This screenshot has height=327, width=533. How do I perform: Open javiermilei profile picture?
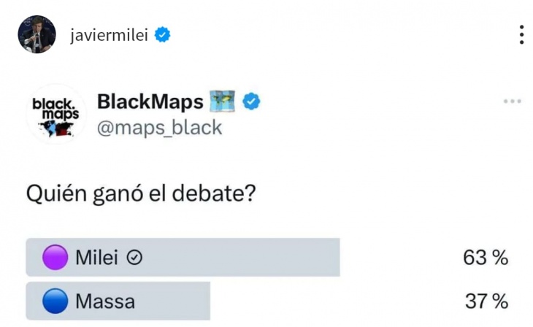point(37,34)
